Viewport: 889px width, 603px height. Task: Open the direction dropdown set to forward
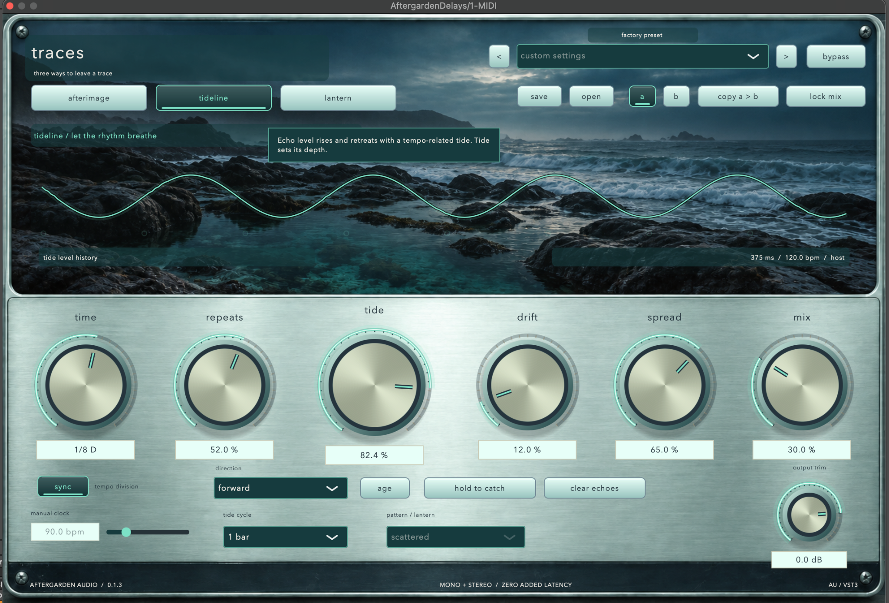click(x=280, y=488)
